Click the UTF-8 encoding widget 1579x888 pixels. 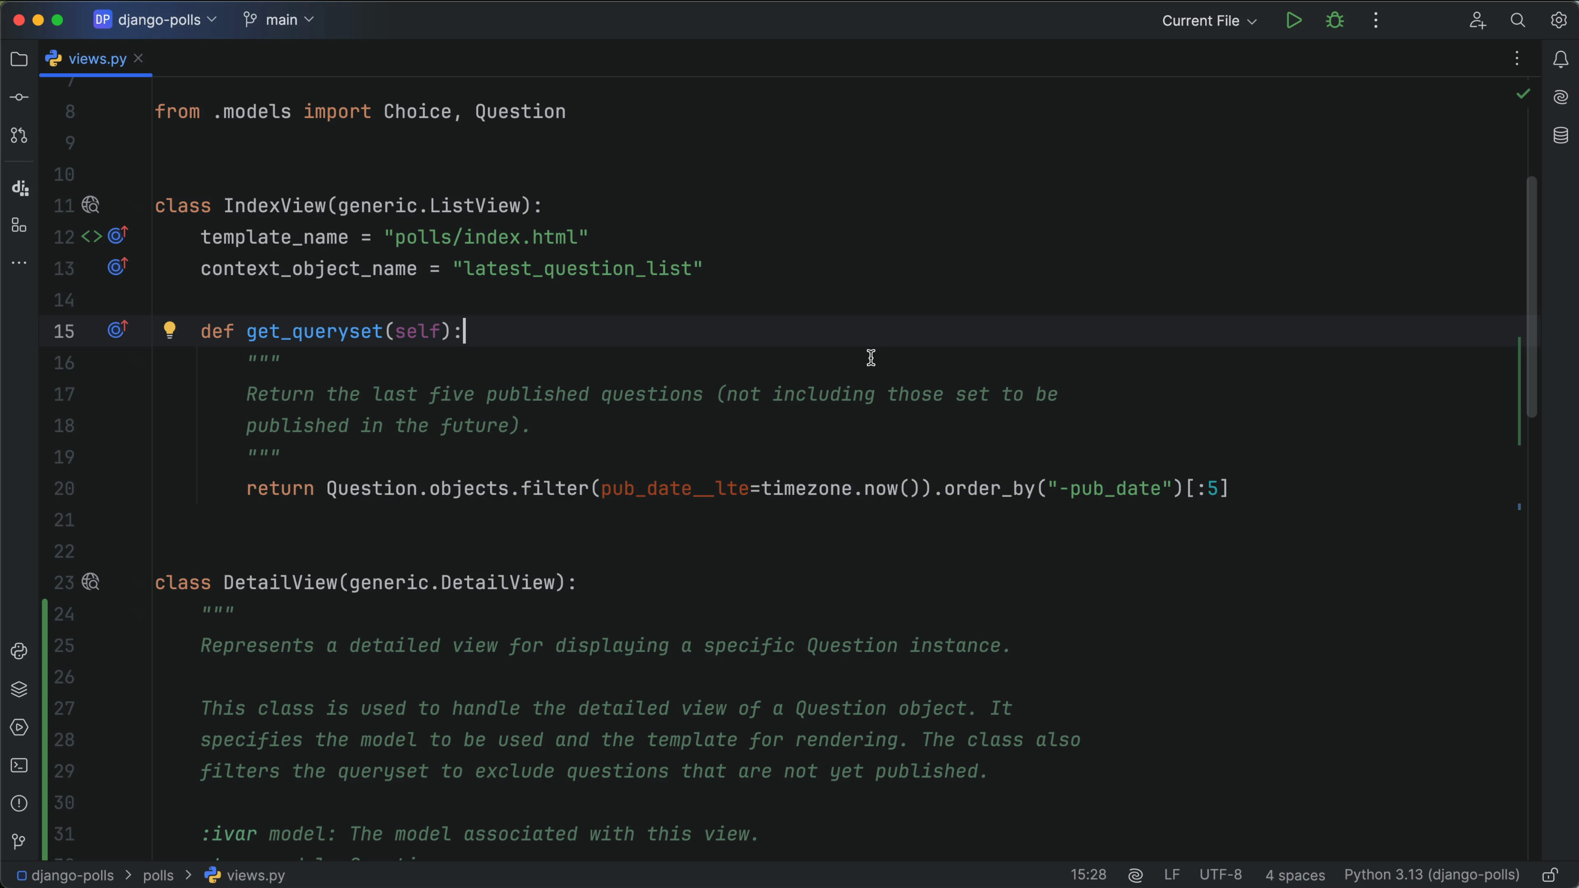click(1220, 875)
